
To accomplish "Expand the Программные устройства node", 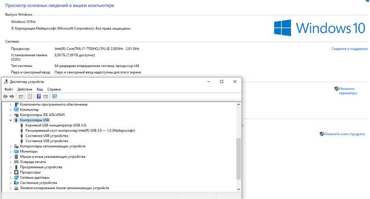I will 10,167.
